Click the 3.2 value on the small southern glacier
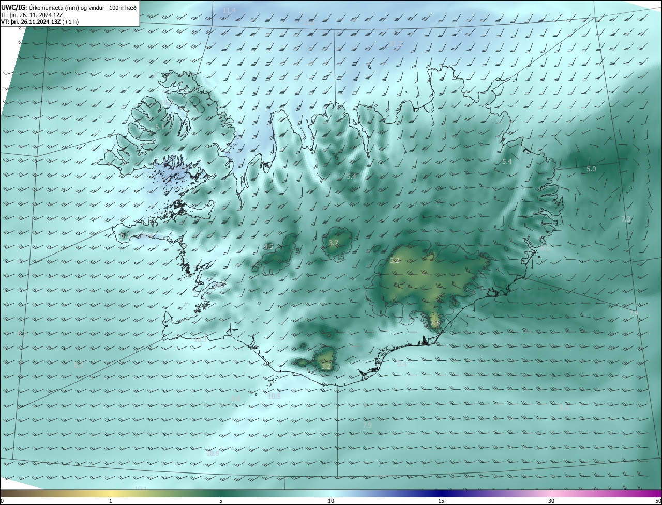 click(x=326, y=366)
